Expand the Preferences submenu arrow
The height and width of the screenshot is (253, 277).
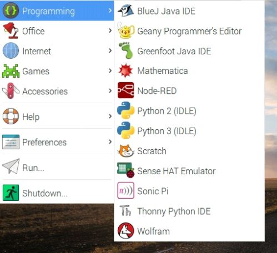(110, 142)
